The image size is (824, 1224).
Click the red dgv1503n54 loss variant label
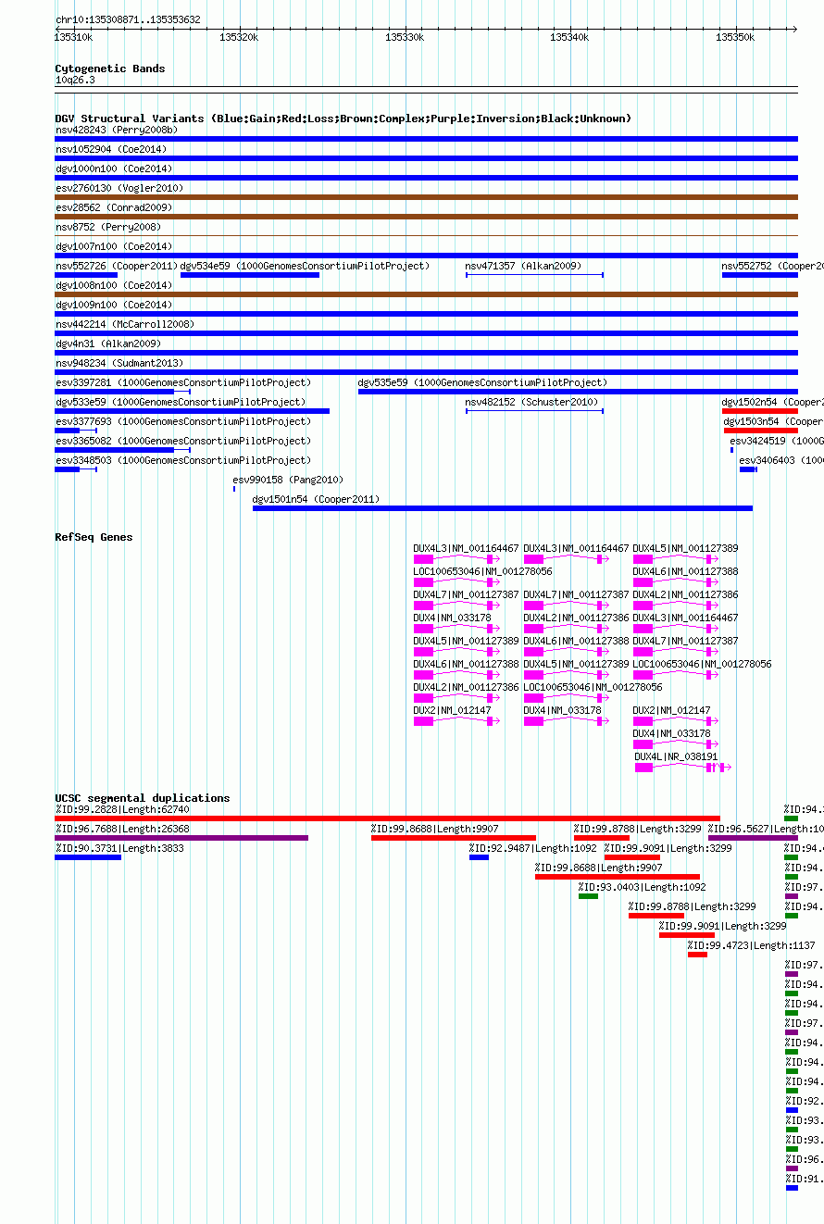pyautogui.click(x=774, y=421)
